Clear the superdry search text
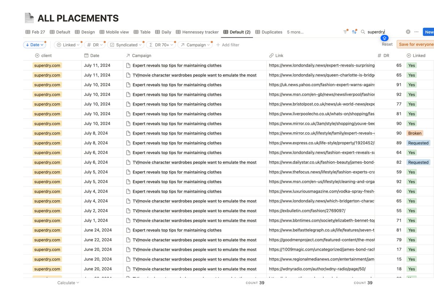Image resolution: width=434 pixels, height=287 pixels. (408, 32)
